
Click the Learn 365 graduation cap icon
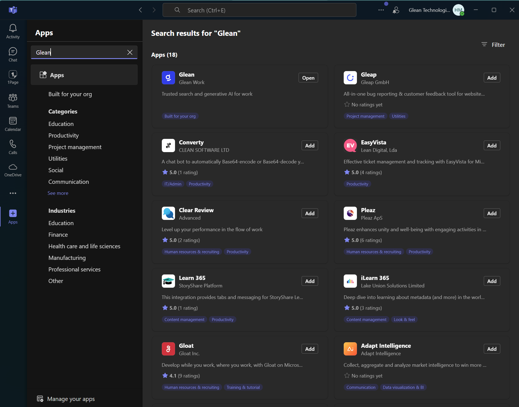click(x=168, y=281)
